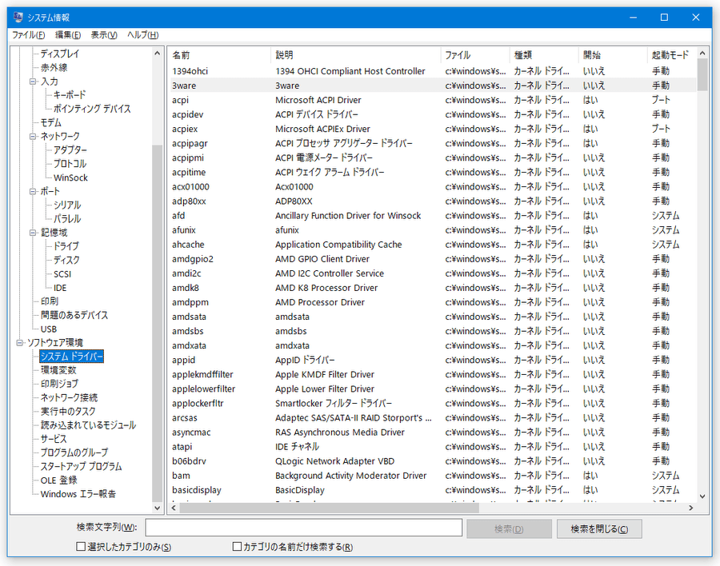Select 読み込まれているモジュール tree item
The width and height of the screenshot is (720, 566).
click(88, 425)
